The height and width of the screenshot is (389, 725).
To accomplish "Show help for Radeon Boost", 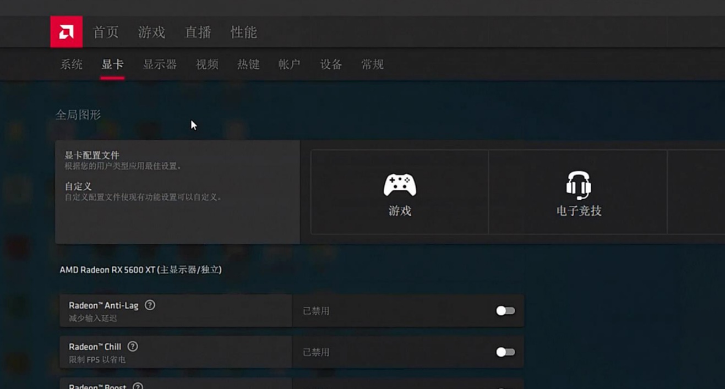I will (138, 386).
